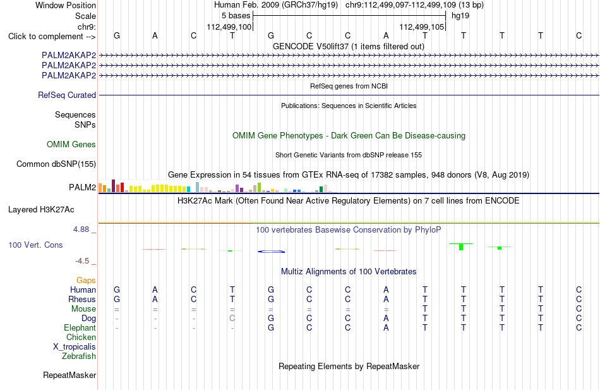Select the orange 'Gaps' label
Viewport: 600px width, 390px height.
pyautogui.click(x=86, y=281)
